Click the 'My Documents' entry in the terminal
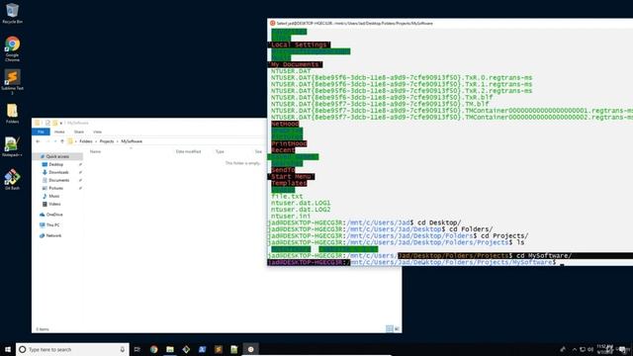 295,64
